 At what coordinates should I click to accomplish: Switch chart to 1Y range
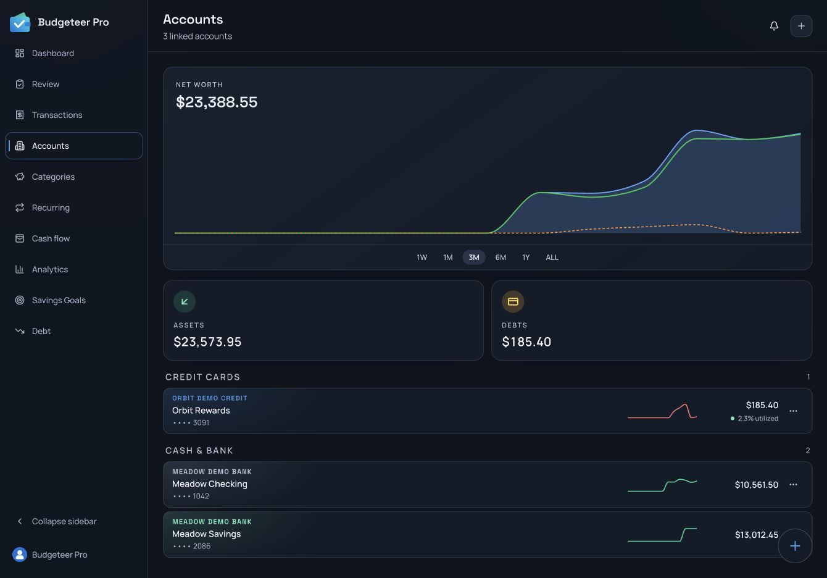526,258
